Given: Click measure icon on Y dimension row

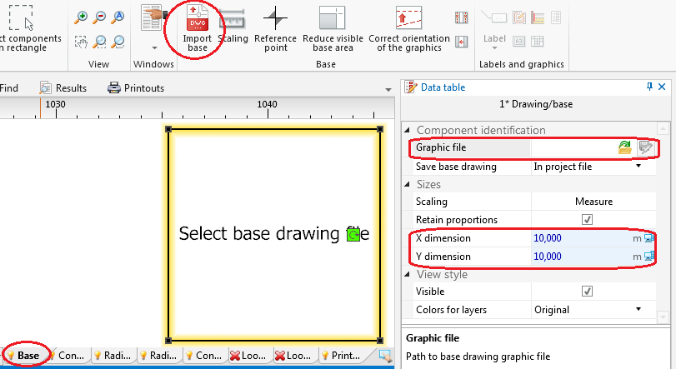Looking at the screenshot, I should (648, 257).
